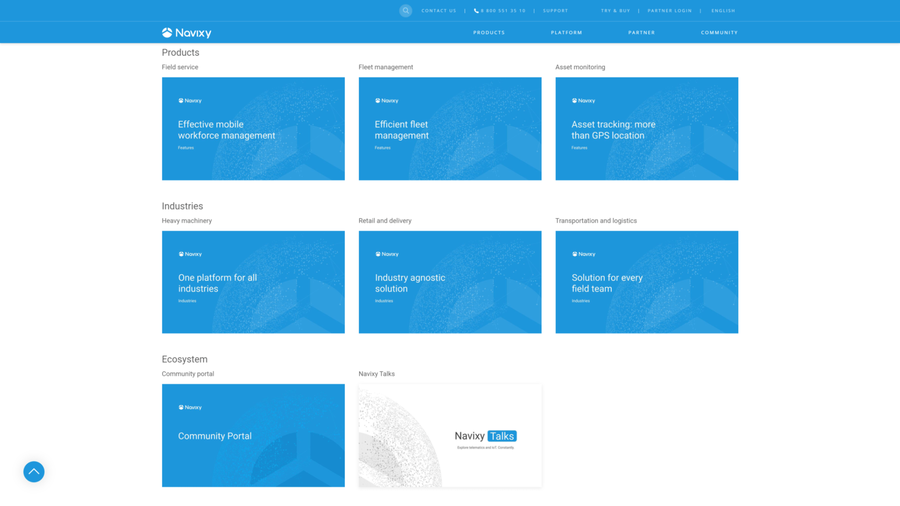Image resolution: width=900 pixels, height=506 pixels.
Task: Click the Navixy logo in header
Action: click(187, 33)
